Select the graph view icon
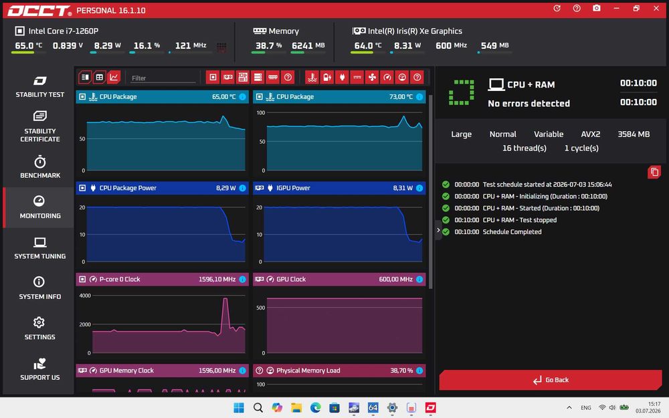This screenshot has width=669, height=418. pyautogui.click(x=114, y=77)
